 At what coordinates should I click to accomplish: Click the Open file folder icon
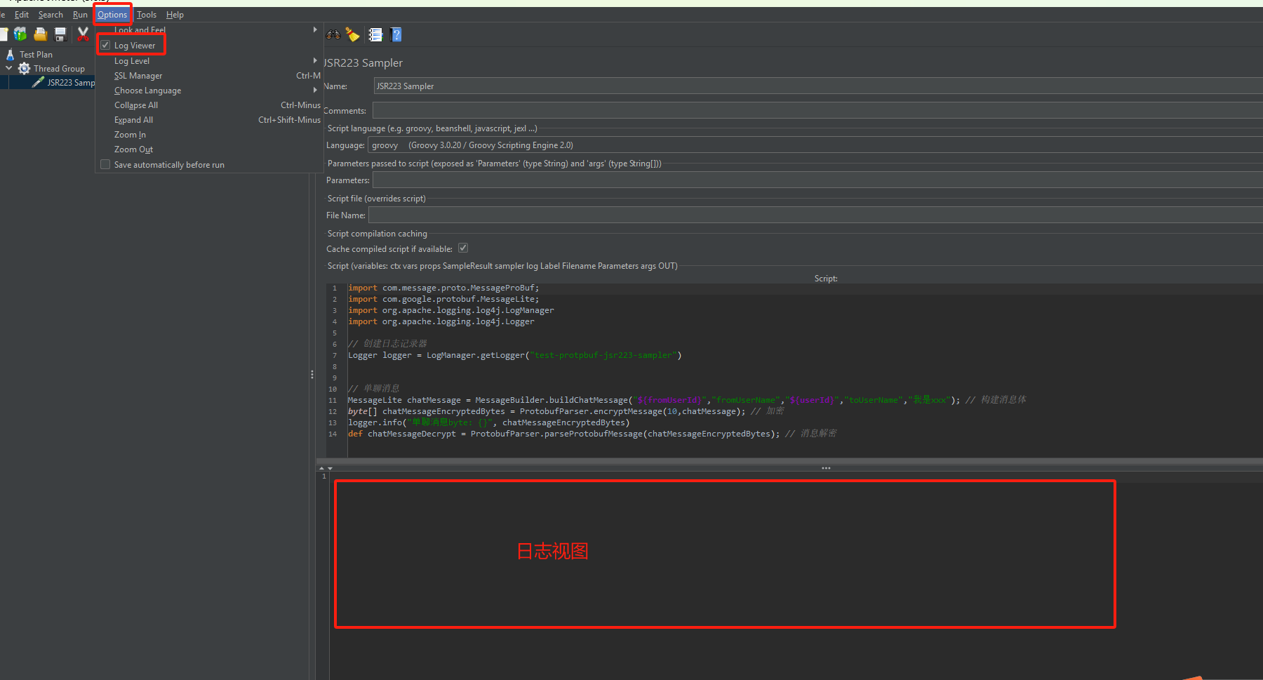pos(41,34)
